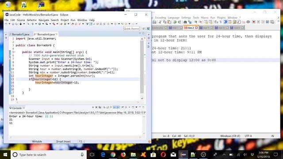Click the Console horizontal scrollbar
The image size is (283, 159).
(75, 137)
